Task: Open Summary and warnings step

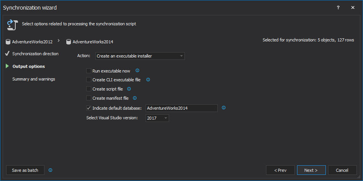Action: 34,79
